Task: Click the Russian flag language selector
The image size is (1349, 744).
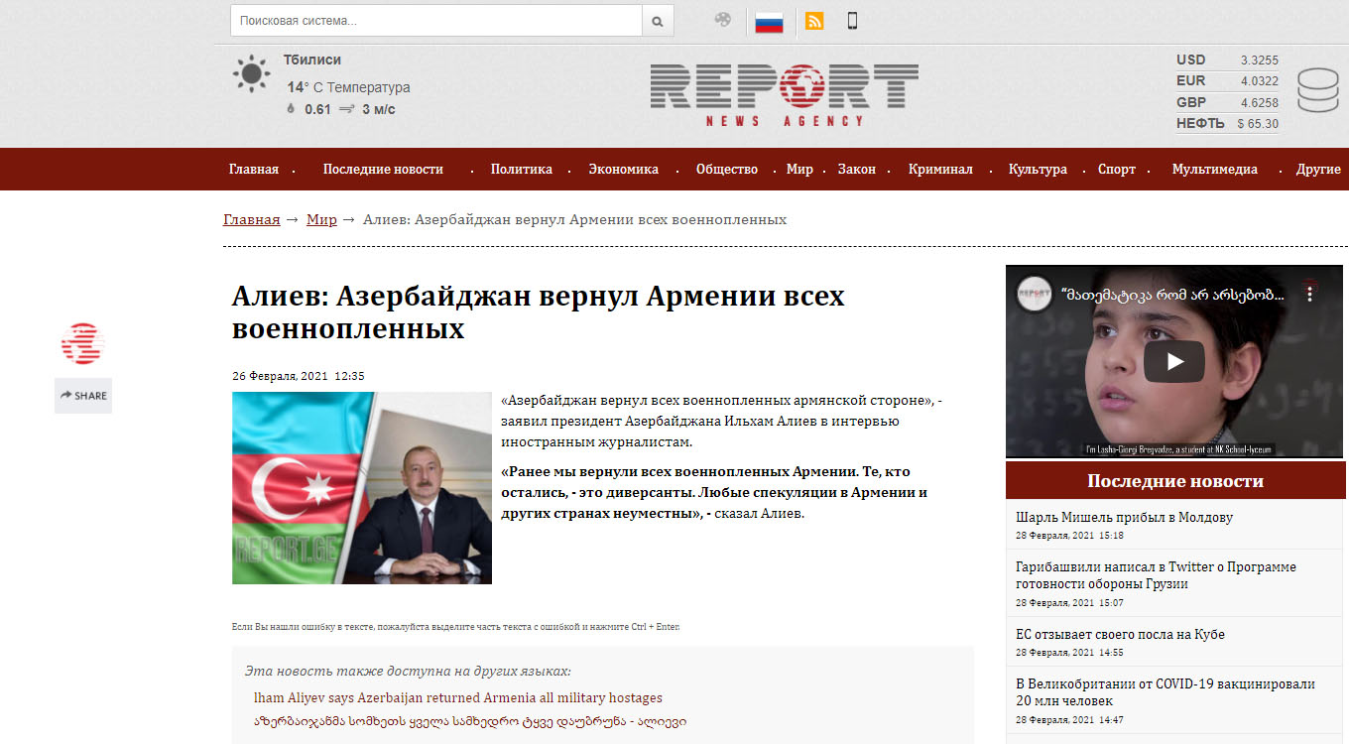Action: [x=769, y=21]
